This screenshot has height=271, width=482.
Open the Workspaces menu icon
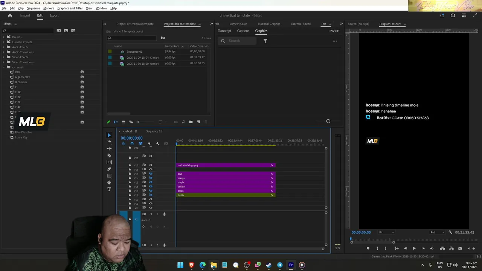click(442, 15)
